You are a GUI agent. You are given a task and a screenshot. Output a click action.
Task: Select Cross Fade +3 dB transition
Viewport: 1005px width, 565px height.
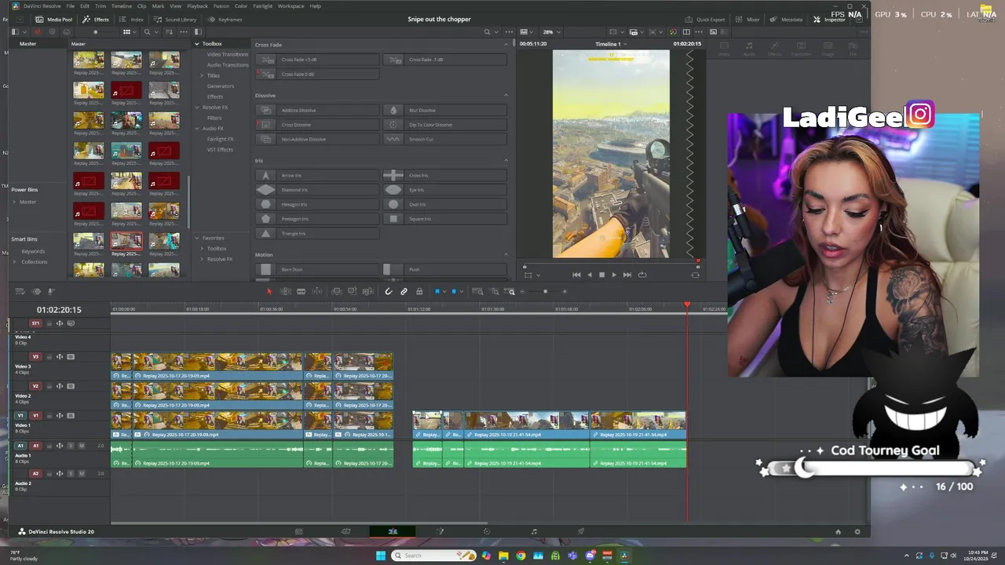coord(317,60)
